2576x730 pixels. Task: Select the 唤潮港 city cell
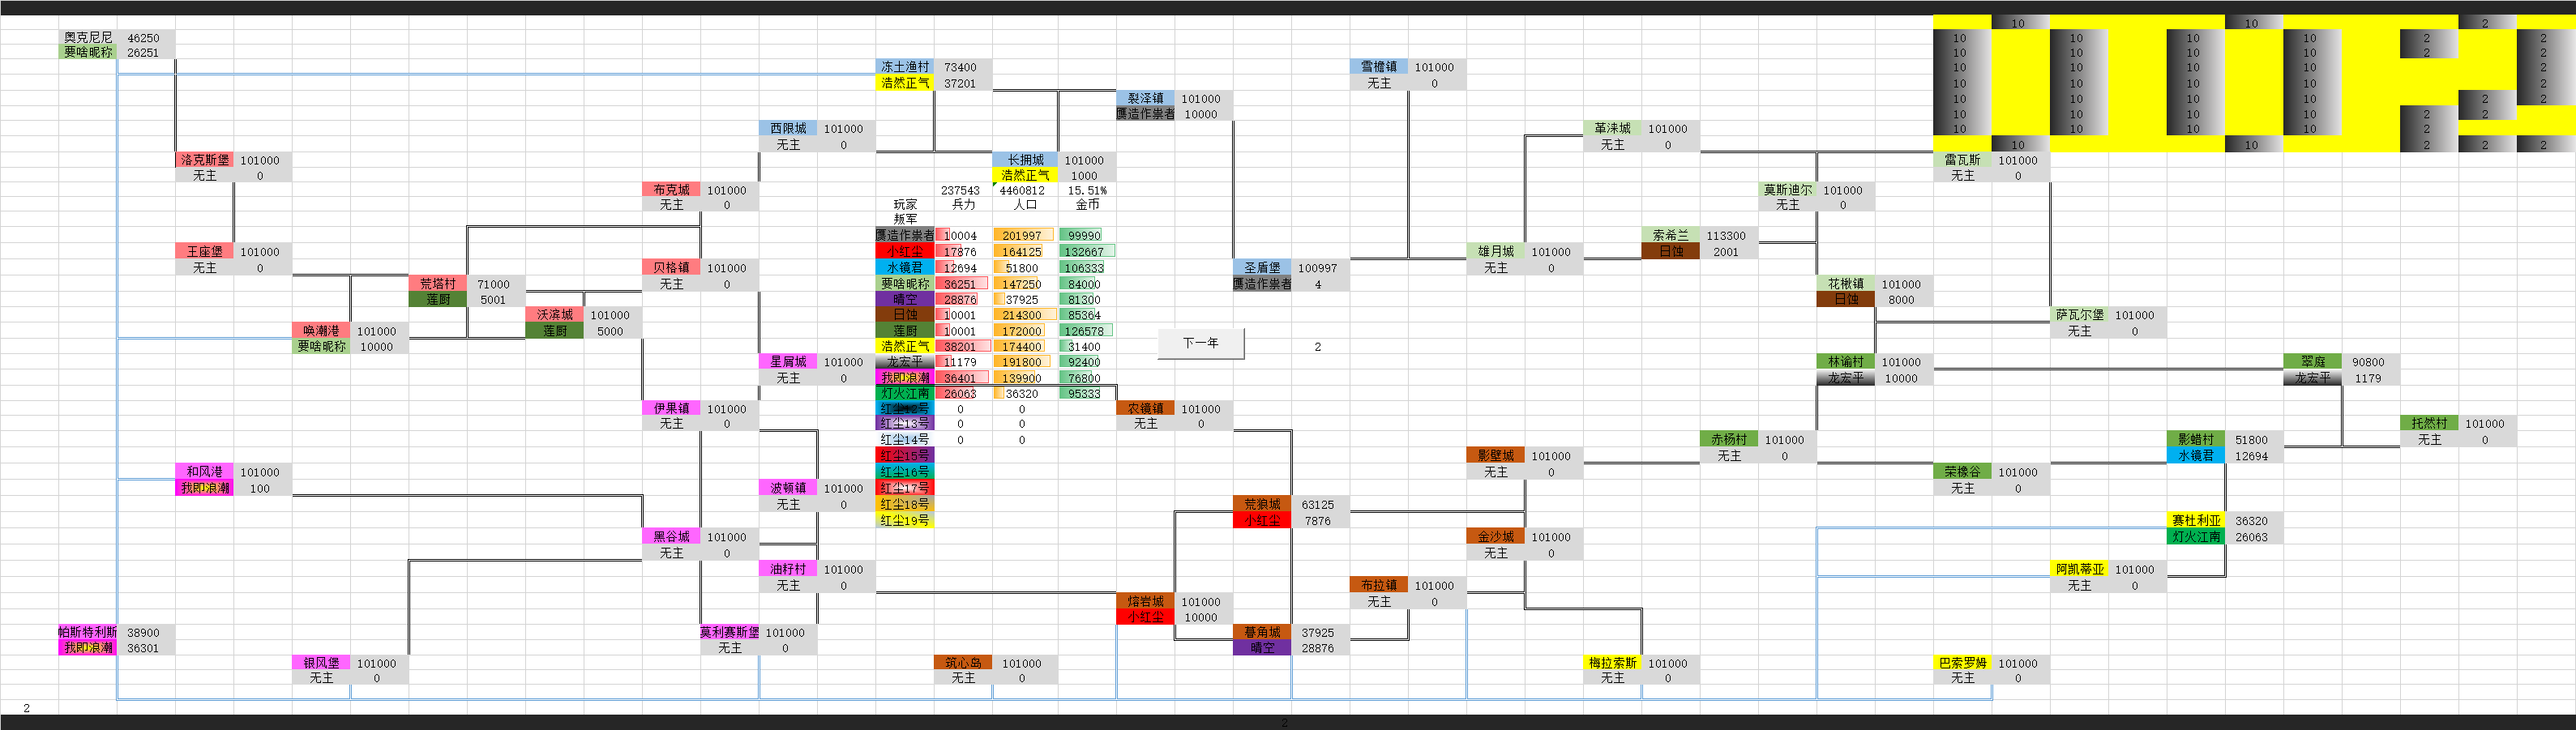tap(321, 331)
